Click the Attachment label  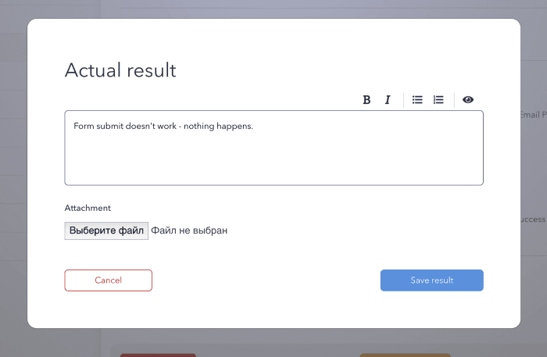click(x=88, y=208)
